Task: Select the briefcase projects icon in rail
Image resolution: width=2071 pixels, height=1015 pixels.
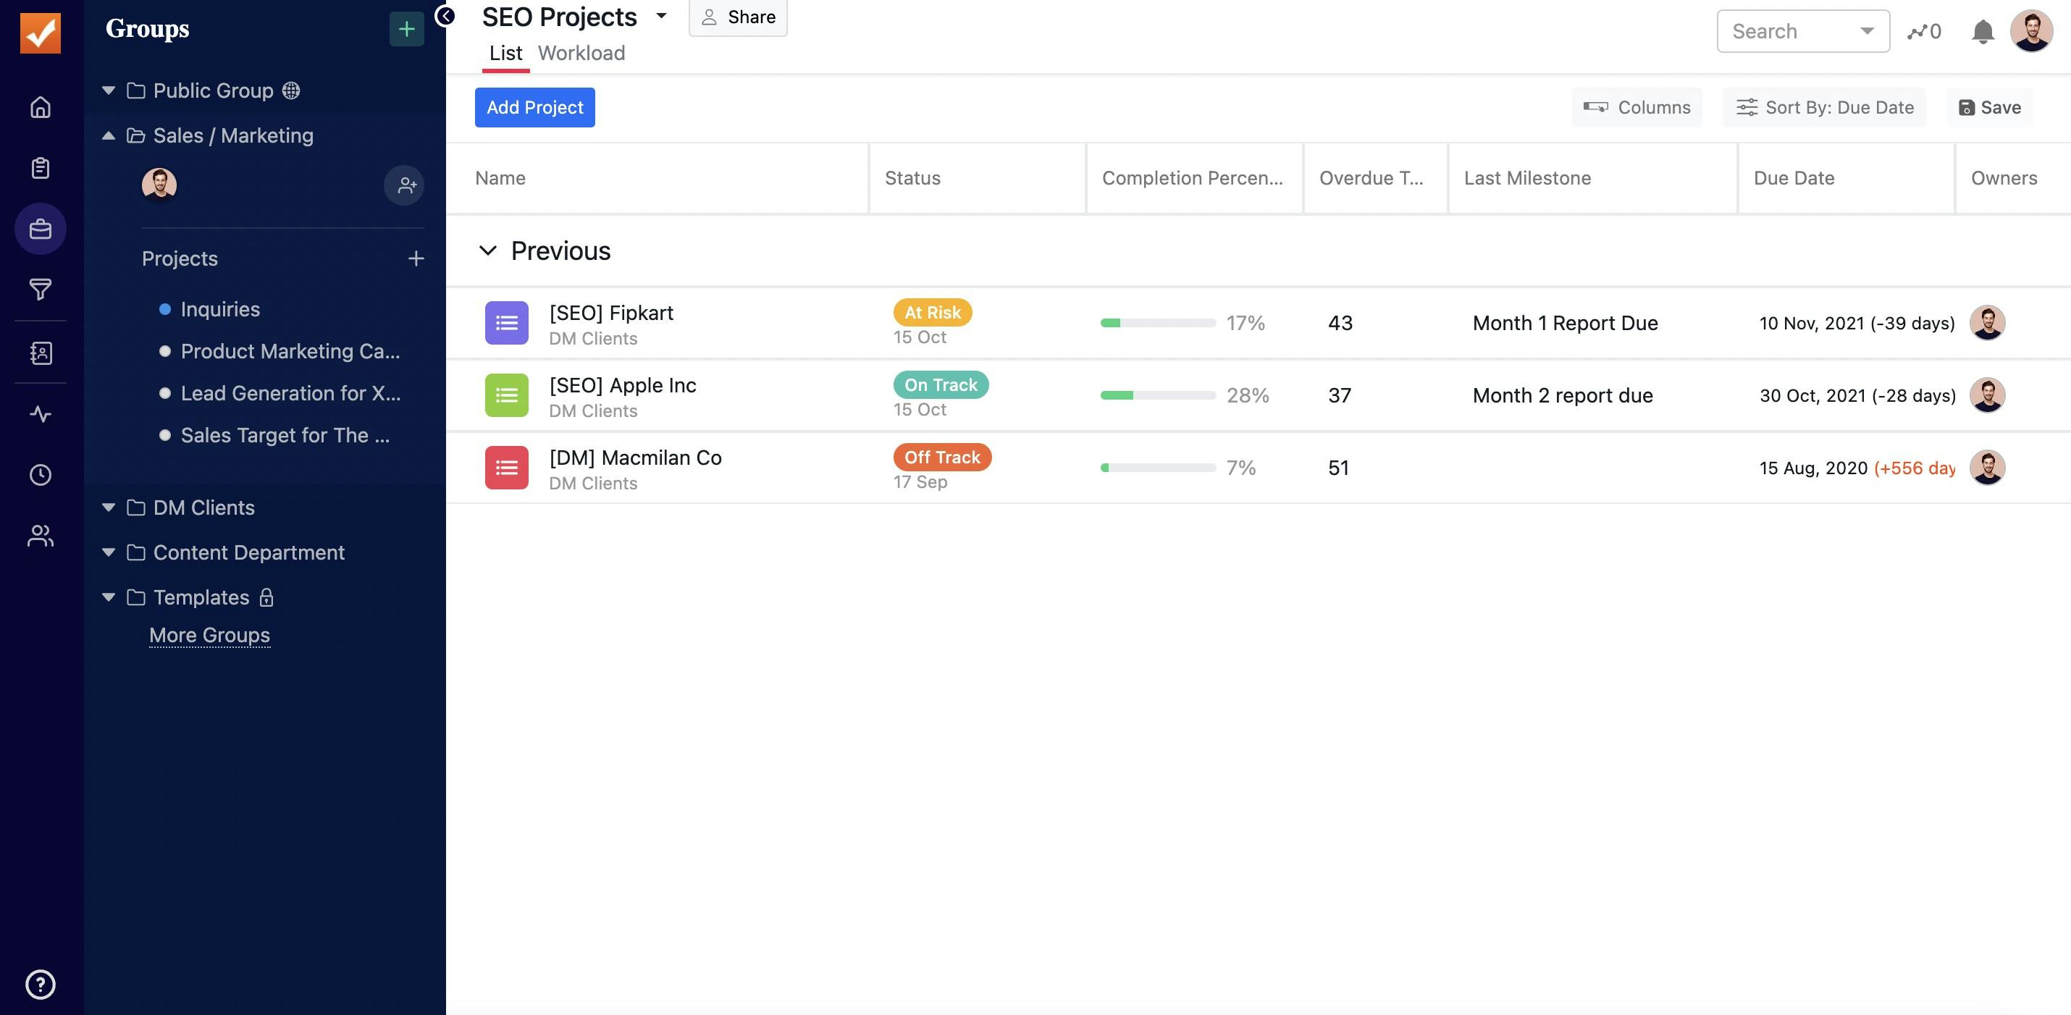Action: point(41,229)
